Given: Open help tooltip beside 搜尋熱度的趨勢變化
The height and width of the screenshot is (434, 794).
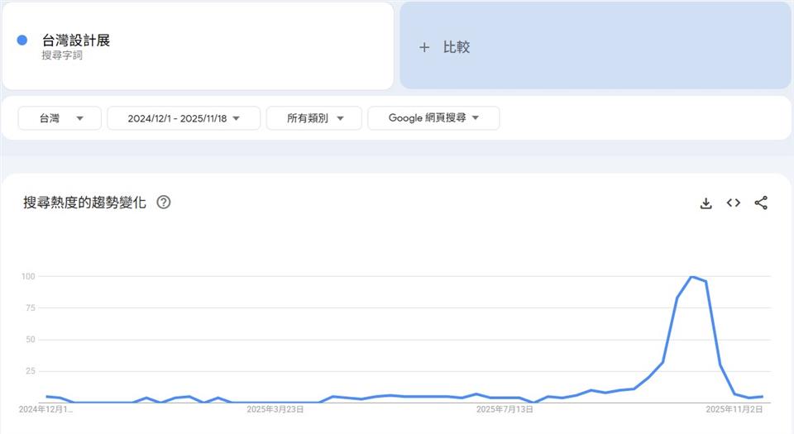Looking at the screenshot, I should [164, 203].
